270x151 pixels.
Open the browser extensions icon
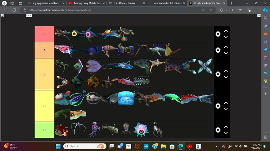pos(222,10)
